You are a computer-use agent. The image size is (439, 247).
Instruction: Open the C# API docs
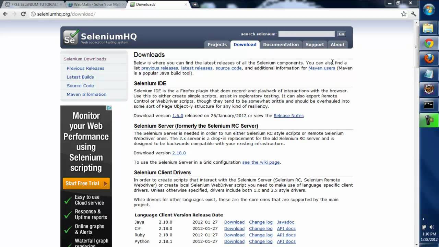tap(286, 229)
